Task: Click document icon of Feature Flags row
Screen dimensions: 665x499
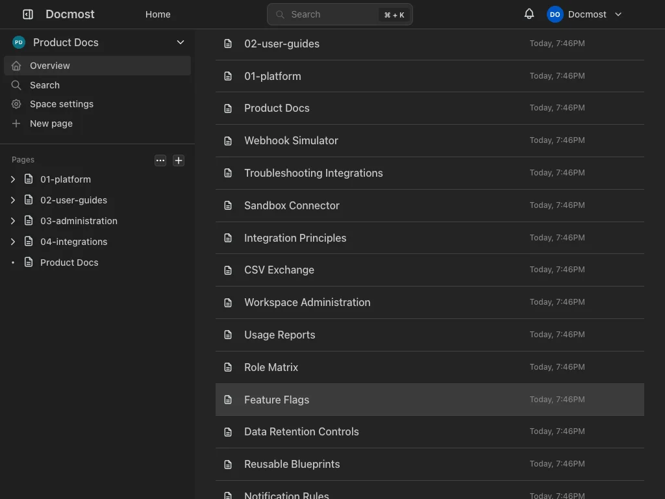Action: click(228, 400)
